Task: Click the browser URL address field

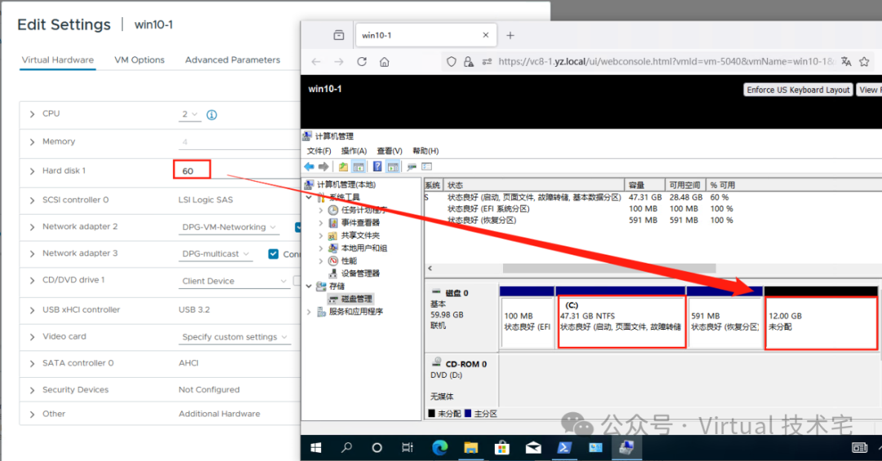Action: 666,62
